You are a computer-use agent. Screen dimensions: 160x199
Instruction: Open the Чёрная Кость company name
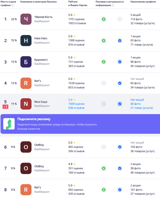(43, 17)
